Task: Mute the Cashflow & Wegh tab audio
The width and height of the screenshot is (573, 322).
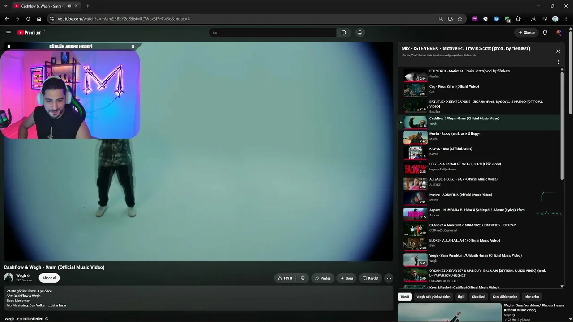Action: [69, 6]
